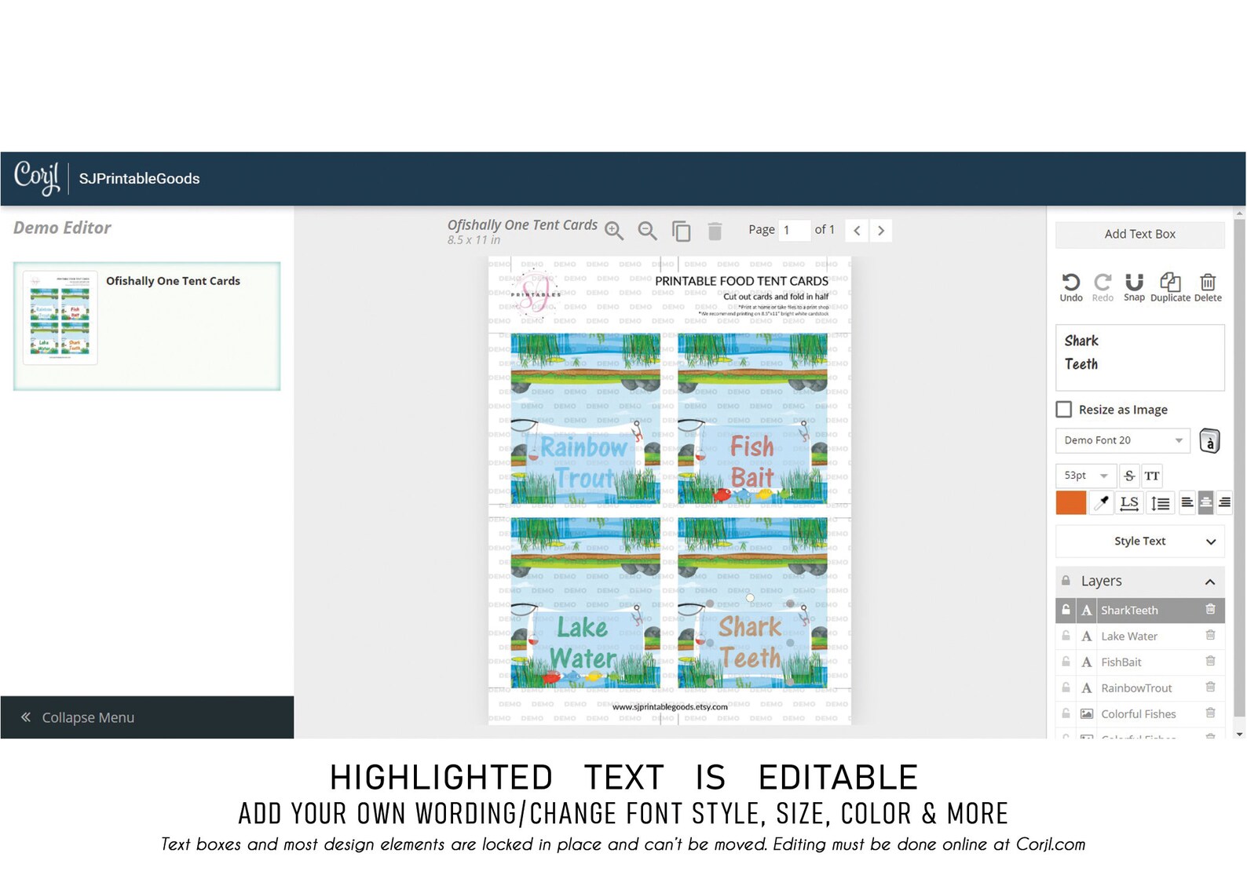Expand the Style Text section
Screen dimensions: 1247x890
1140,542
